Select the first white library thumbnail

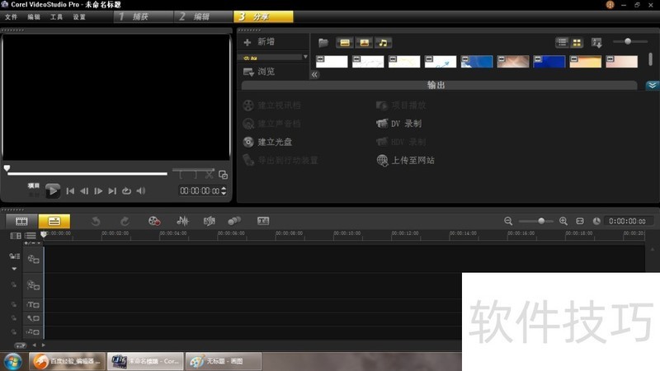pyautogui.click(x=332, y=61)
